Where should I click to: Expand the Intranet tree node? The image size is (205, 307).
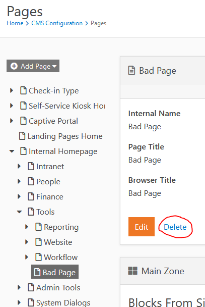[19, 166]
